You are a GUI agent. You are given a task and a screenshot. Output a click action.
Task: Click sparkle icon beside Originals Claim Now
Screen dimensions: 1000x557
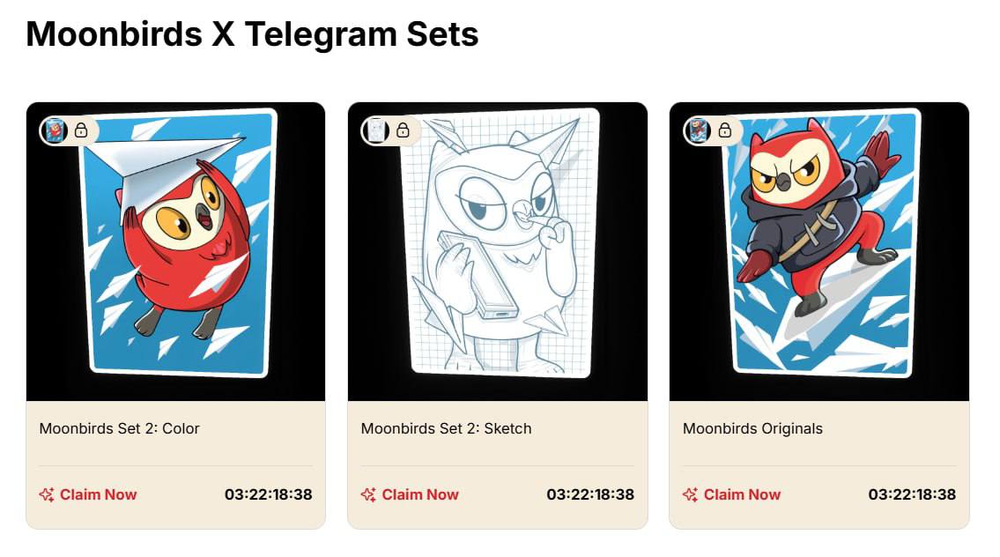coord(690,494)
